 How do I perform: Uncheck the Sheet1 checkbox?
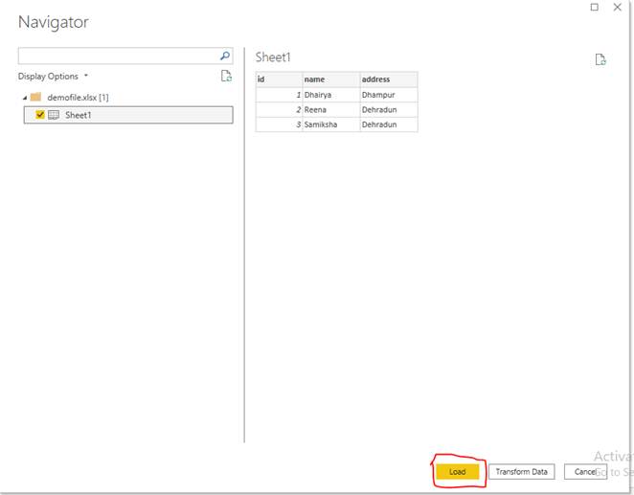40,115
